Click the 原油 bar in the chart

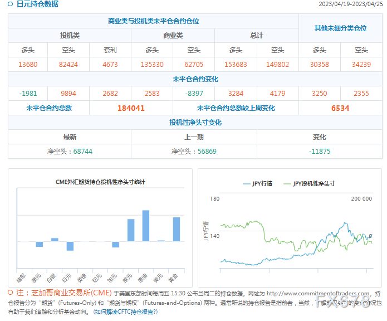tap(146, 226)
